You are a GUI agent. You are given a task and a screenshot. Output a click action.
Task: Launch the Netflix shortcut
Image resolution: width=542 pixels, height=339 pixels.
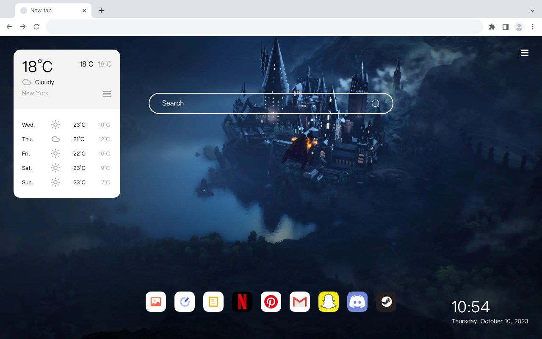(242, 302)
